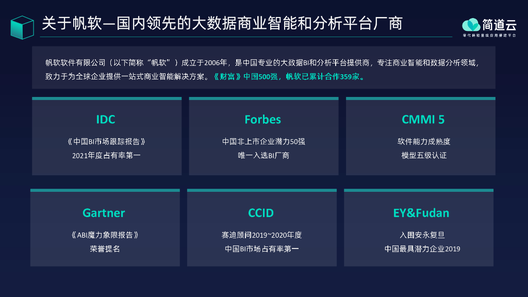528x297 pixels.
Task: Select the EY&Fudan card heading
Action: click(x=421, y=213)
